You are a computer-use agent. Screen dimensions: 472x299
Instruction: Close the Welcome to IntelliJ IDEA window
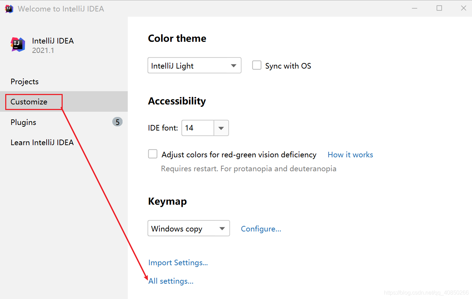464,8
